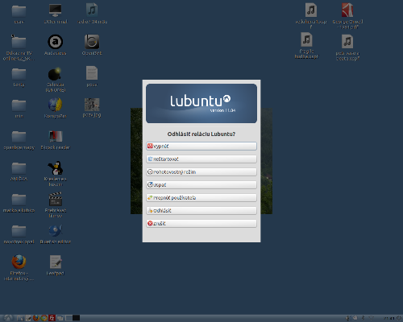Click the text editor launcher in panel
This screenshot has height=322, width=403.
28,318
